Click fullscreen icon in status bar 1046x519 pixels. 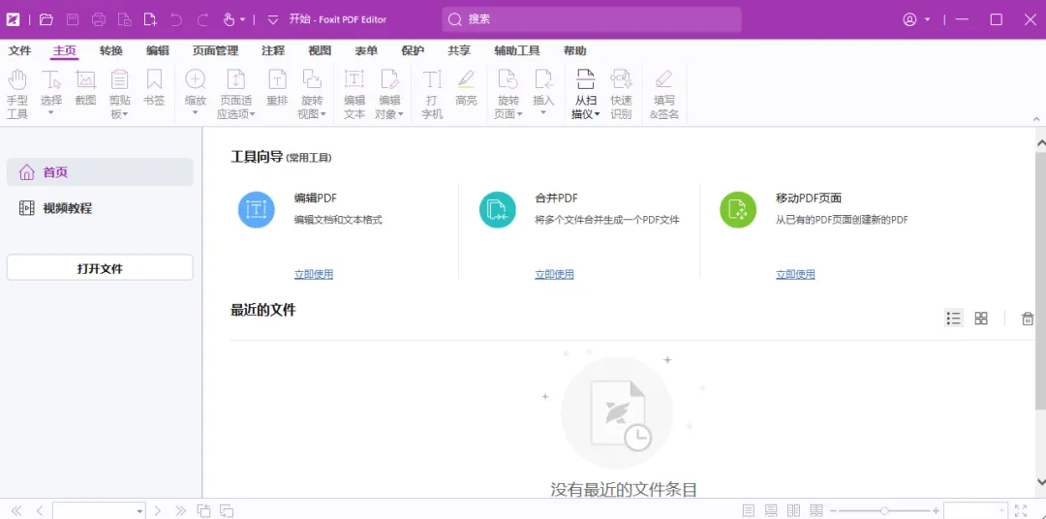click(1021, 511)
